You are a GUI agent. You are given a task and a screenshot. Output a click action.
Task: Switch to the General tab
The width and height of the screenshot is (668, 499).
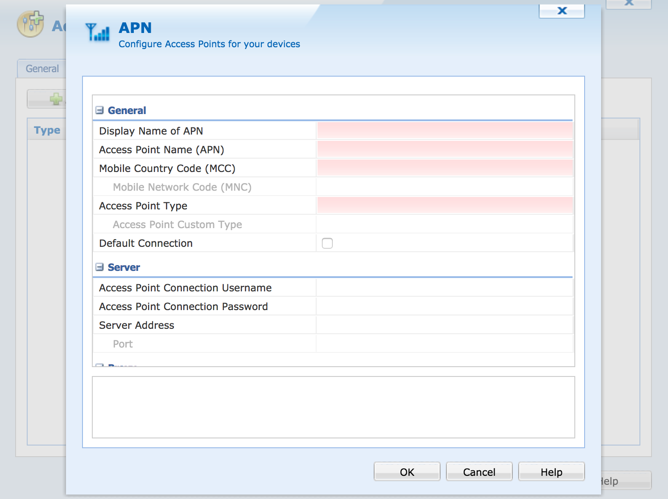[42, 69]
